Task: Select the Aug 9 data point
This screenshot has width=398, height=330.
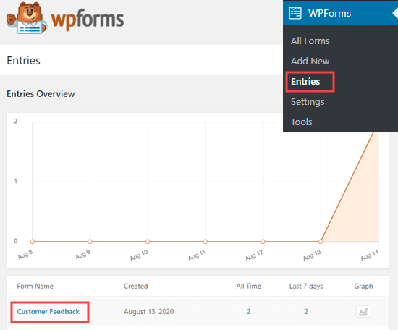Action: 90,242
